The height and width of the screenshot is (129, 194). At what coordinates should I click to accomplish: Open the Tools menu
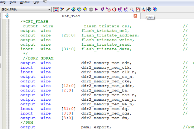(13, 2)
